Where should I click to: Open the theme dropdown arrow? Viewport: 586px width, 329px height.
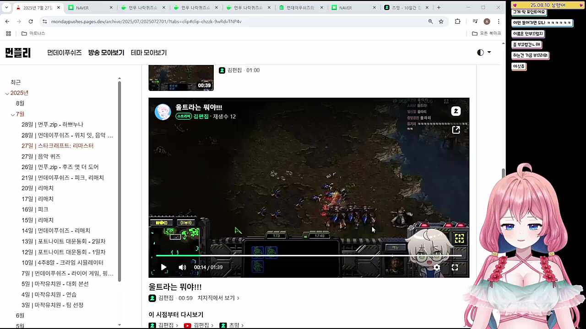pyautogui.click(x=489, y=53)
